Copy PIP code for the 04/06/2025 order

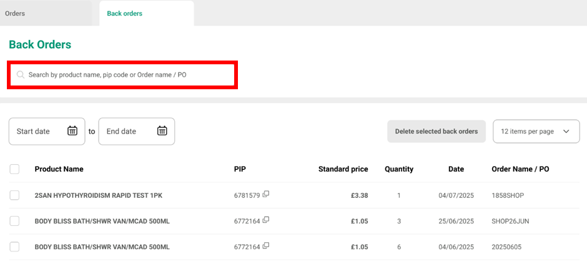click(x=266, y=246)
